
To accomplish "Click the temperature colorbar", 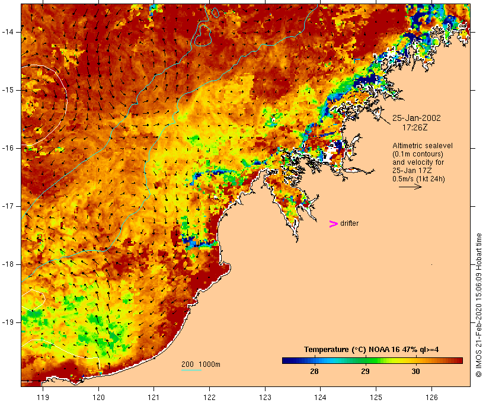I will coord(372,360).
